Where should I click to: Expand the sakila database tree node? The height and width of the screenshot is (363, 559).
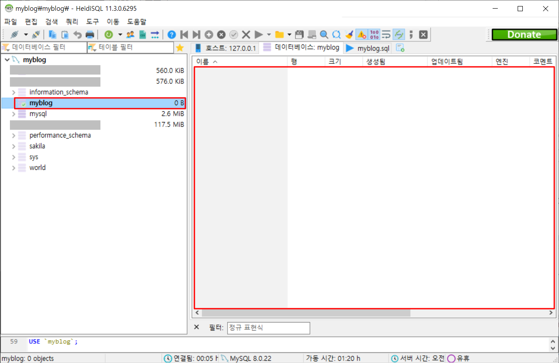13,146
